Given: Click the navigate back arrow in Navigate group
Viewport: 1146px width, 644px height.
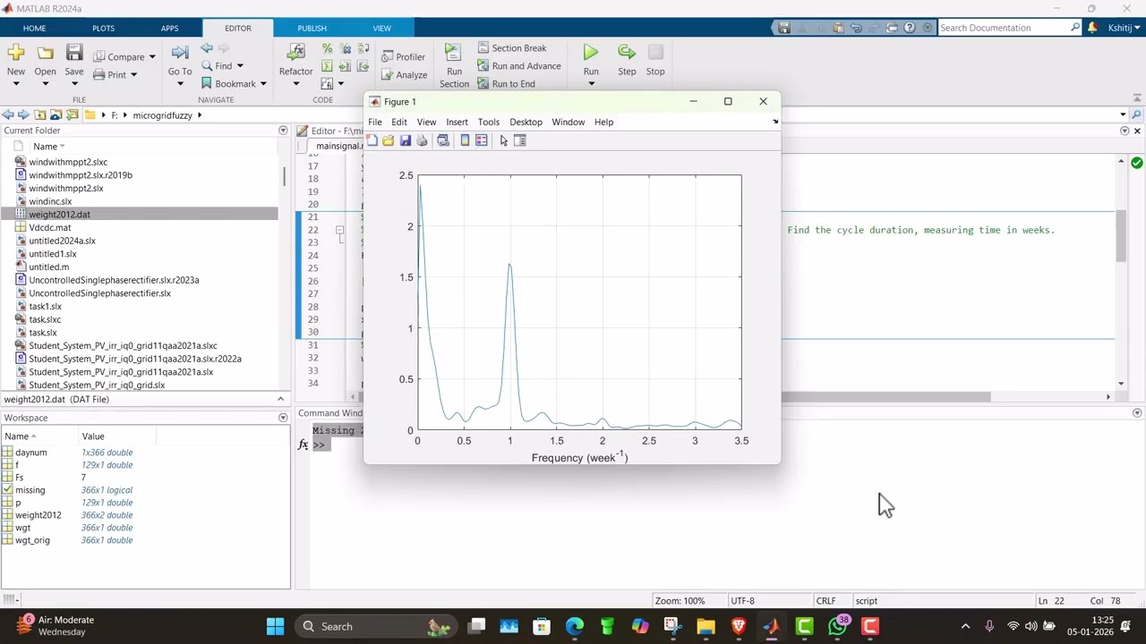Looking at the screenshot, I should click(207, 48).
